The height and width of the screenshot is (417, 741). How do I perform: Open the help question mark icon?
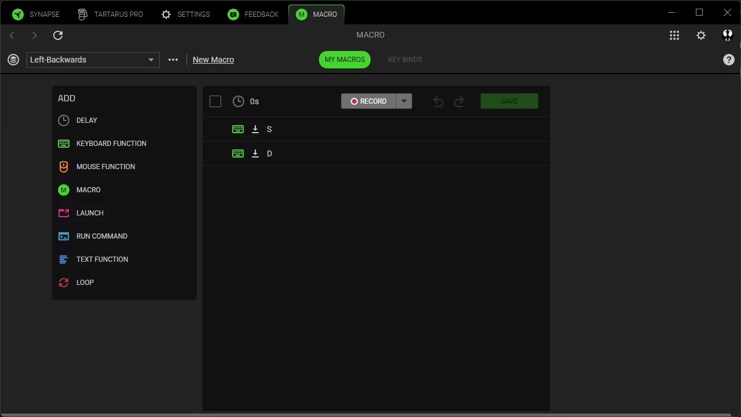click(x=729, y=60)
